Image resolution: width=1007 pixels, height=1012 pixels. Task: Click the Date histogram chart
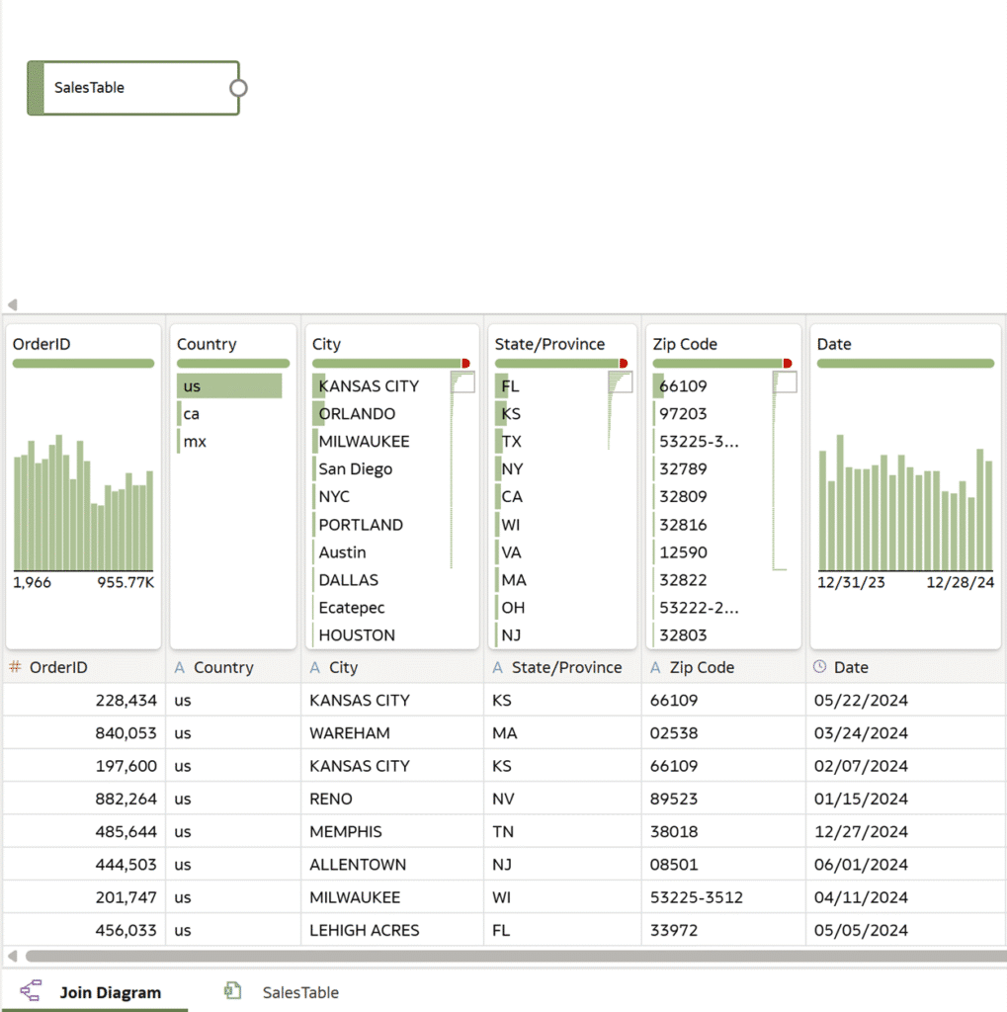click(905, 503)
